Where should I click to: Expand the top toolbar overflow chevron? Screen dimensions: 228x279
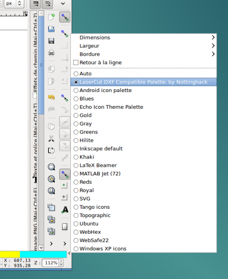coord(63,3)
